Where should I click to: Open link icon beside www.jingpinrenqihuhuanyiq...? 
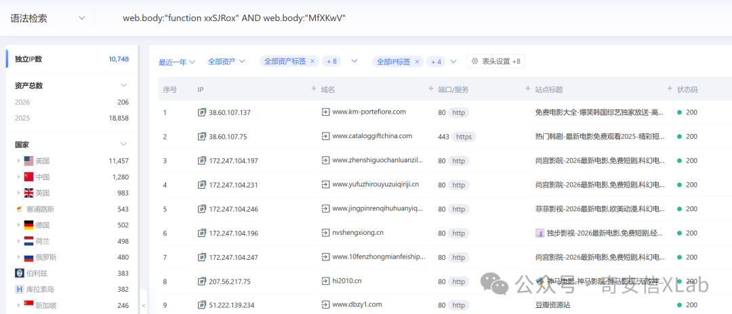[x=325, y=208]
